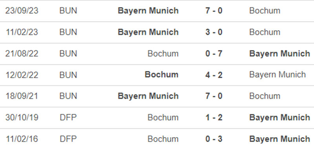Select Bochum in the 23/09/23 row

[265, 11]
